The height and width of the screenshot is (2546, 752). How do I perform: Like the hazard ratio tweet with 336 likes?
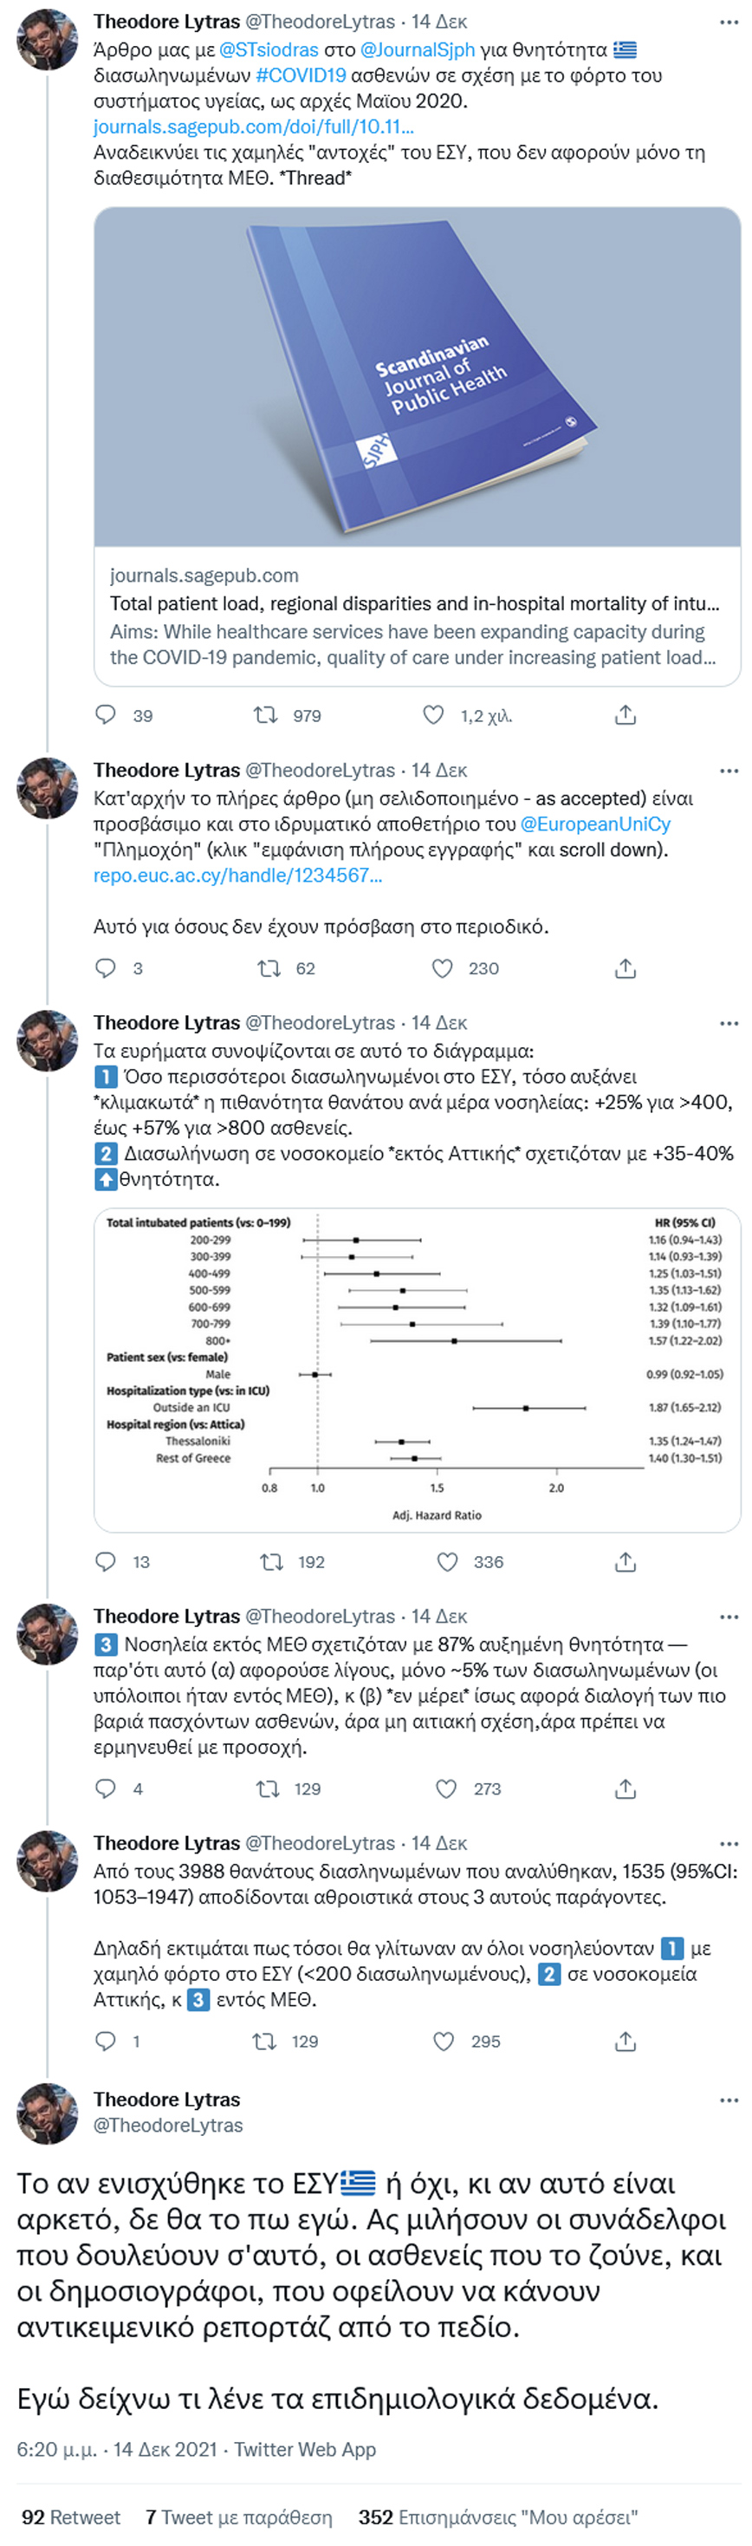coord(448,1561)
